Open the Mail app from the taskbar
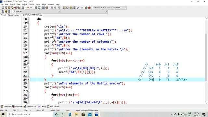This screenshot has width=208, height=117. coord(90,114)
